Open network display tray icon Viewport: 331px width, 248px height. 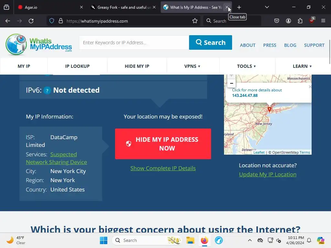pyautogui.click(x=270, y=240)
